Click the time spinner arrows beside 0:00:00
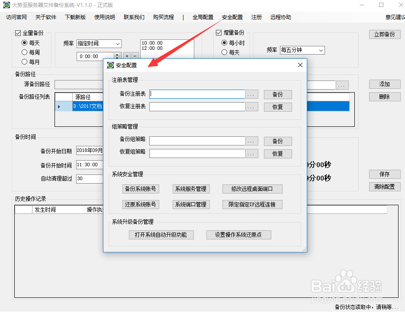This screenshot has height=313, width=405. [x=117, y=56]
